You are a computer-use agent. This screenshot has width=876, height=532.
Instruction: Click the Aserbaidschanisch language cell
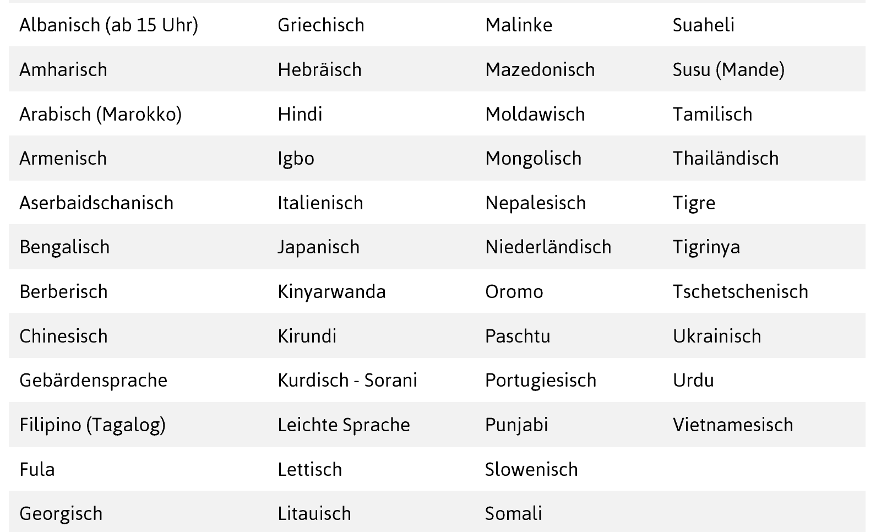click(x=96, y=203)
